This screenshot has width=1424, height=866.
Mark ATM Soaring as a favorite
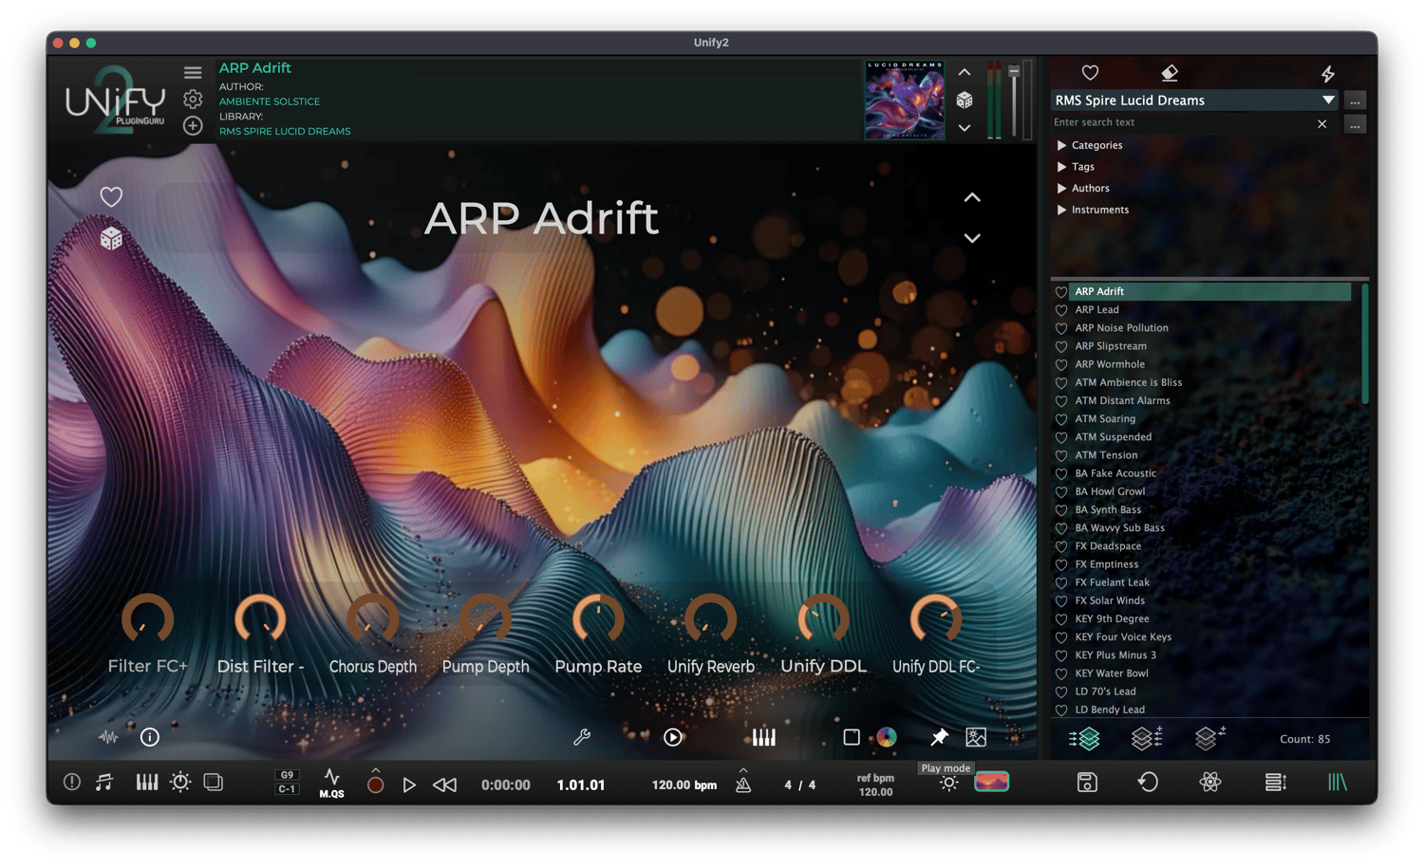pyautogui.click(x=1061, y=419)
